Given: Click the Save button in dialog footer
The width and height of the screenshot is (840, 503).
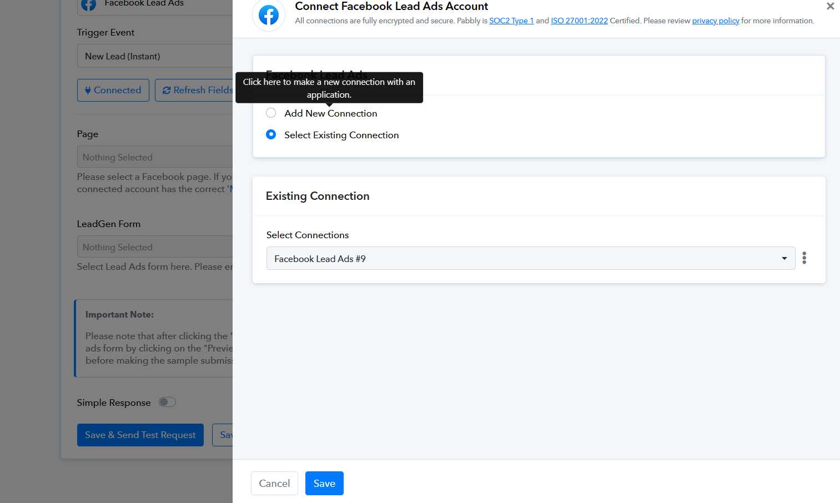Looking at the screenshot, I should [x=324, y=483].
